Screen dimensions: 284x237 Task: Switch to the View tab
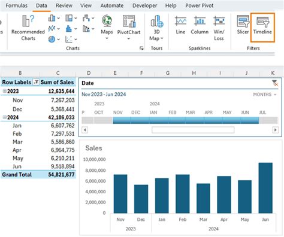click(x=86, y=5)
